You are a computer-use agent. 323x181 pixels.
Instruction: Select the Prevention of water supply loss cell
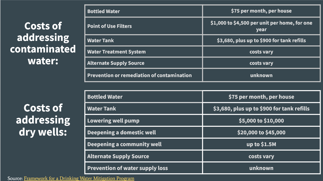pos(143,168)
